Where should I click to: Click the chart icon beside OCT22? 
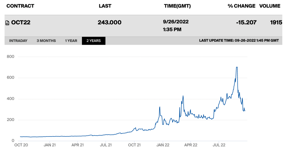pos(8,23)
